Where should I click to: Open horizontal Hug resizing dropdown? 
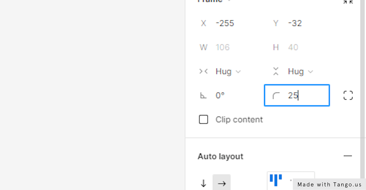point(228,72)
